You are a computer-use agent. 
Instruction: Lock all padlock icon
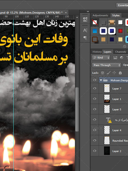click(120, 73)
